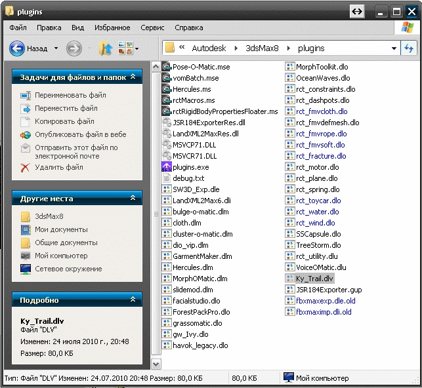The image size is (422, 388).
Task: Select the MSVCP71.DLL gear icon
Action: click(x=167, y=145)
